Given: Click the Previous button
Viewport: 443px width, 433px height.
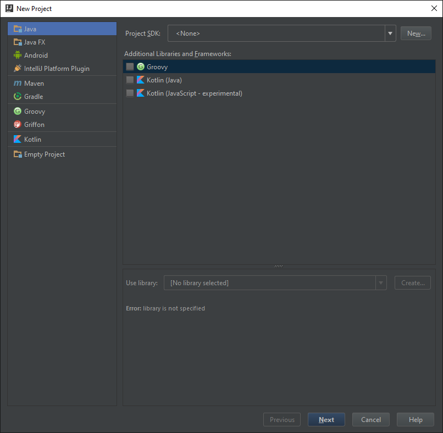Looking at the screenshot, I should click(x=282, y=420).
